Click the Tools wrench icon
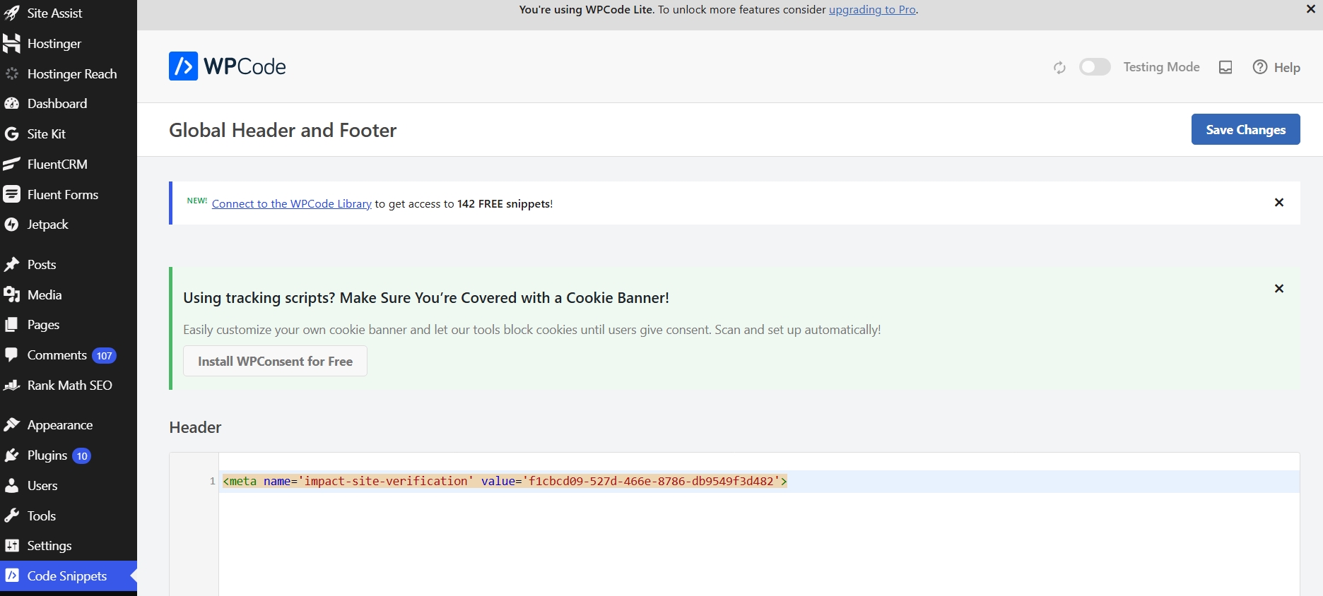This screenshot has width=1323, height=596. pyautogui.click(x=11, y=516)
